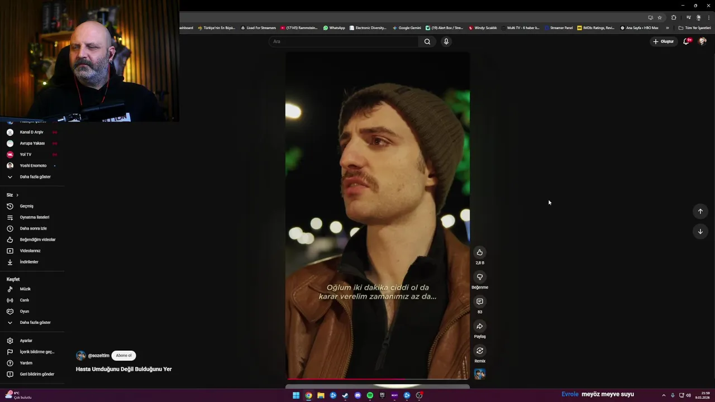This screenshot has width=715, height=402.
Task: Open Ana Sayfa HBO Max bookmark
Action: pyautogui.click(x=640, y=28)
